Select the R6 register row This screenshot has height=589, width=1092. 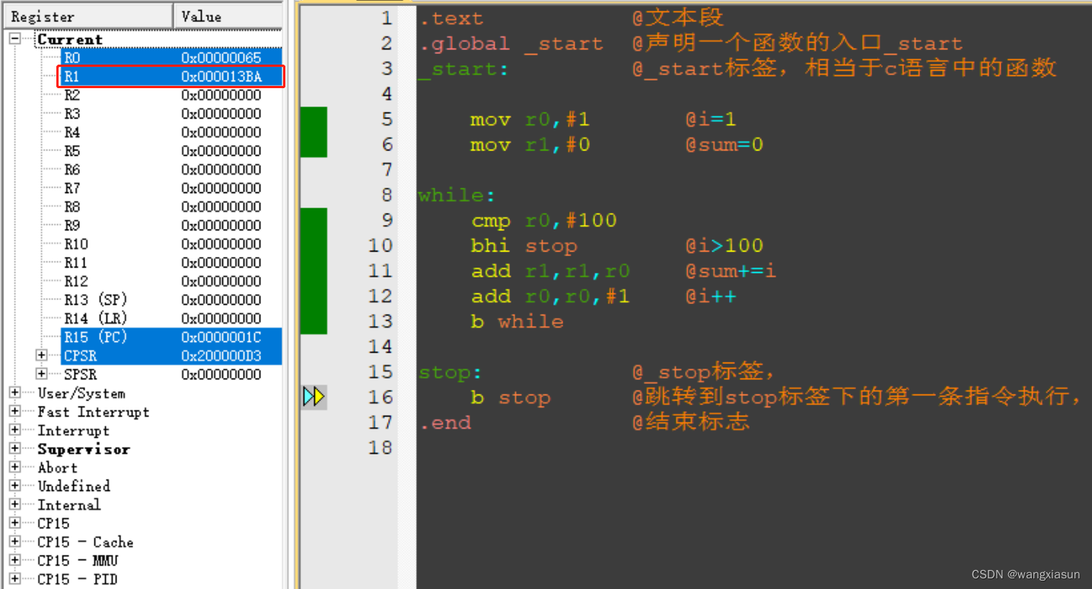tap(171, 169)
